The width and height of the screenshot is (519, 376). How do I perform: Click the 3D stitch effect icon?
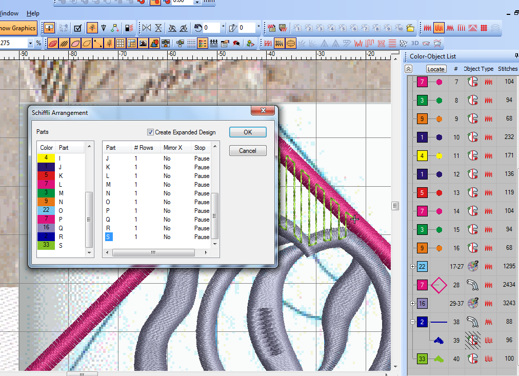point(415,43)
